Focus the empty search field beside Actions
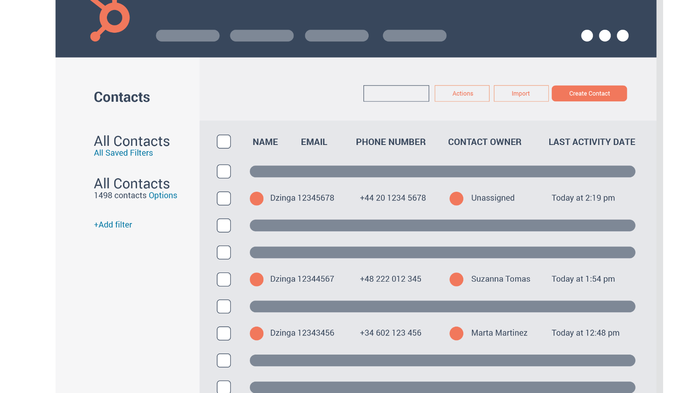This screenshot has width=698, height=393. click(396, 93)
